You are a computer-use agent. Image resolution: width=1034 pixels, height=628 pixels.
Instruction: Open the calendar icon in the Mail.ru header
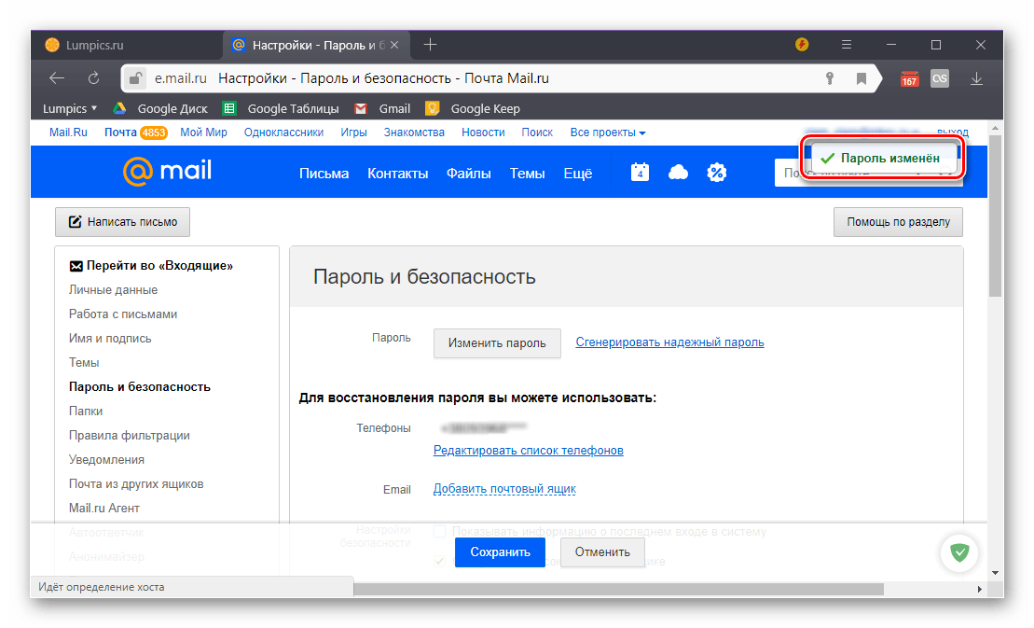[639, 172]
